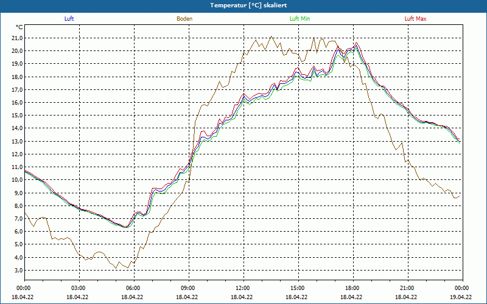This screenshot has width=487, height=304.
Task: Click the 09:00 time axis label
Action: coord(189,288)
